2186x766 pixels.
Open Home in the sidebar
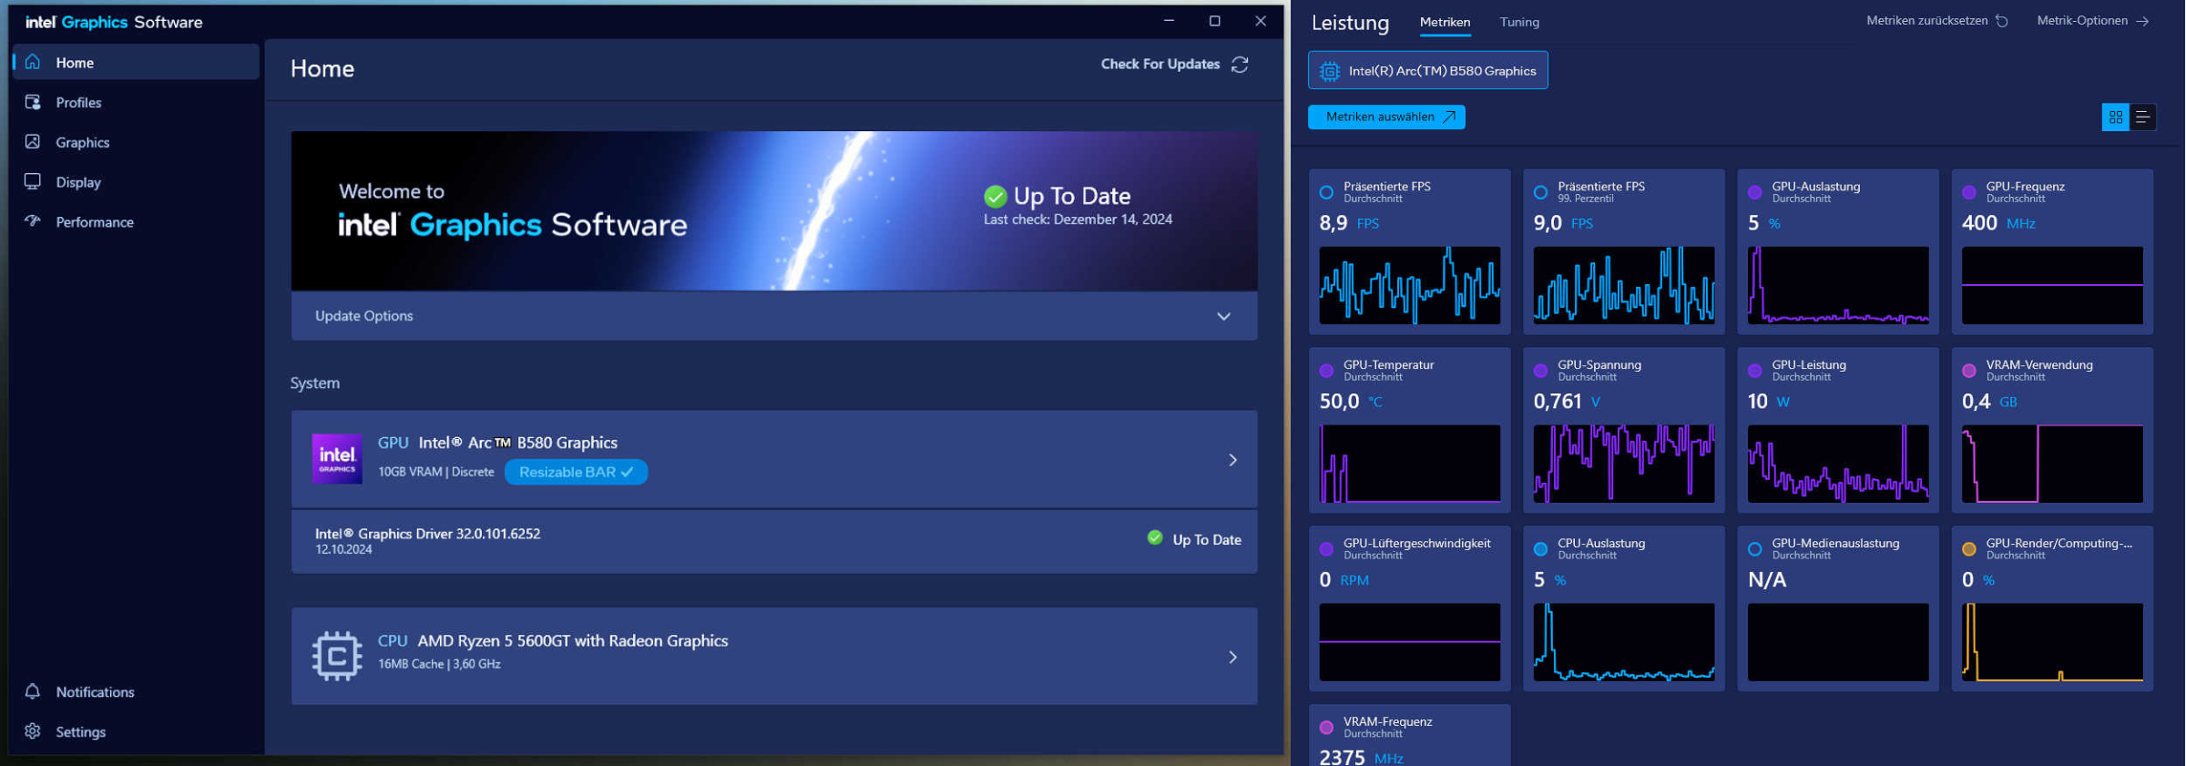[x=137, y=62]
